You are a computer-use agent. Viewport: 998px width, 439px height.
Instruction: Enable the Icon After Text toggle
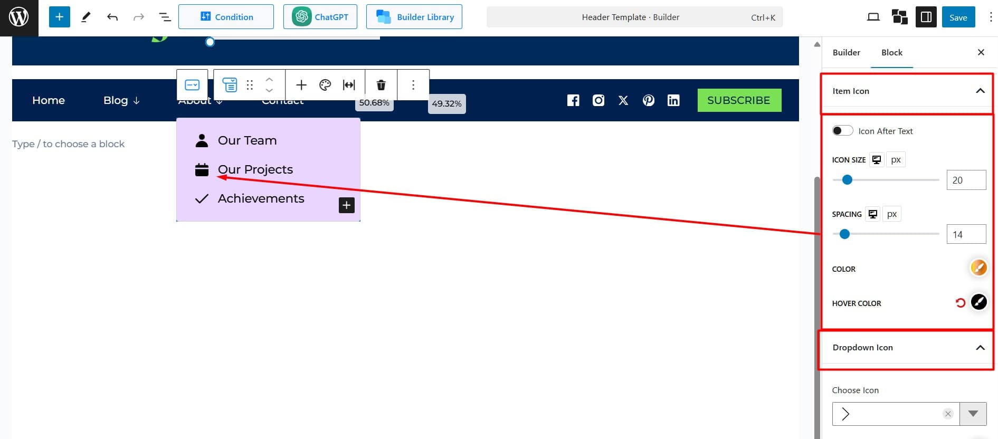click(842, 131)
